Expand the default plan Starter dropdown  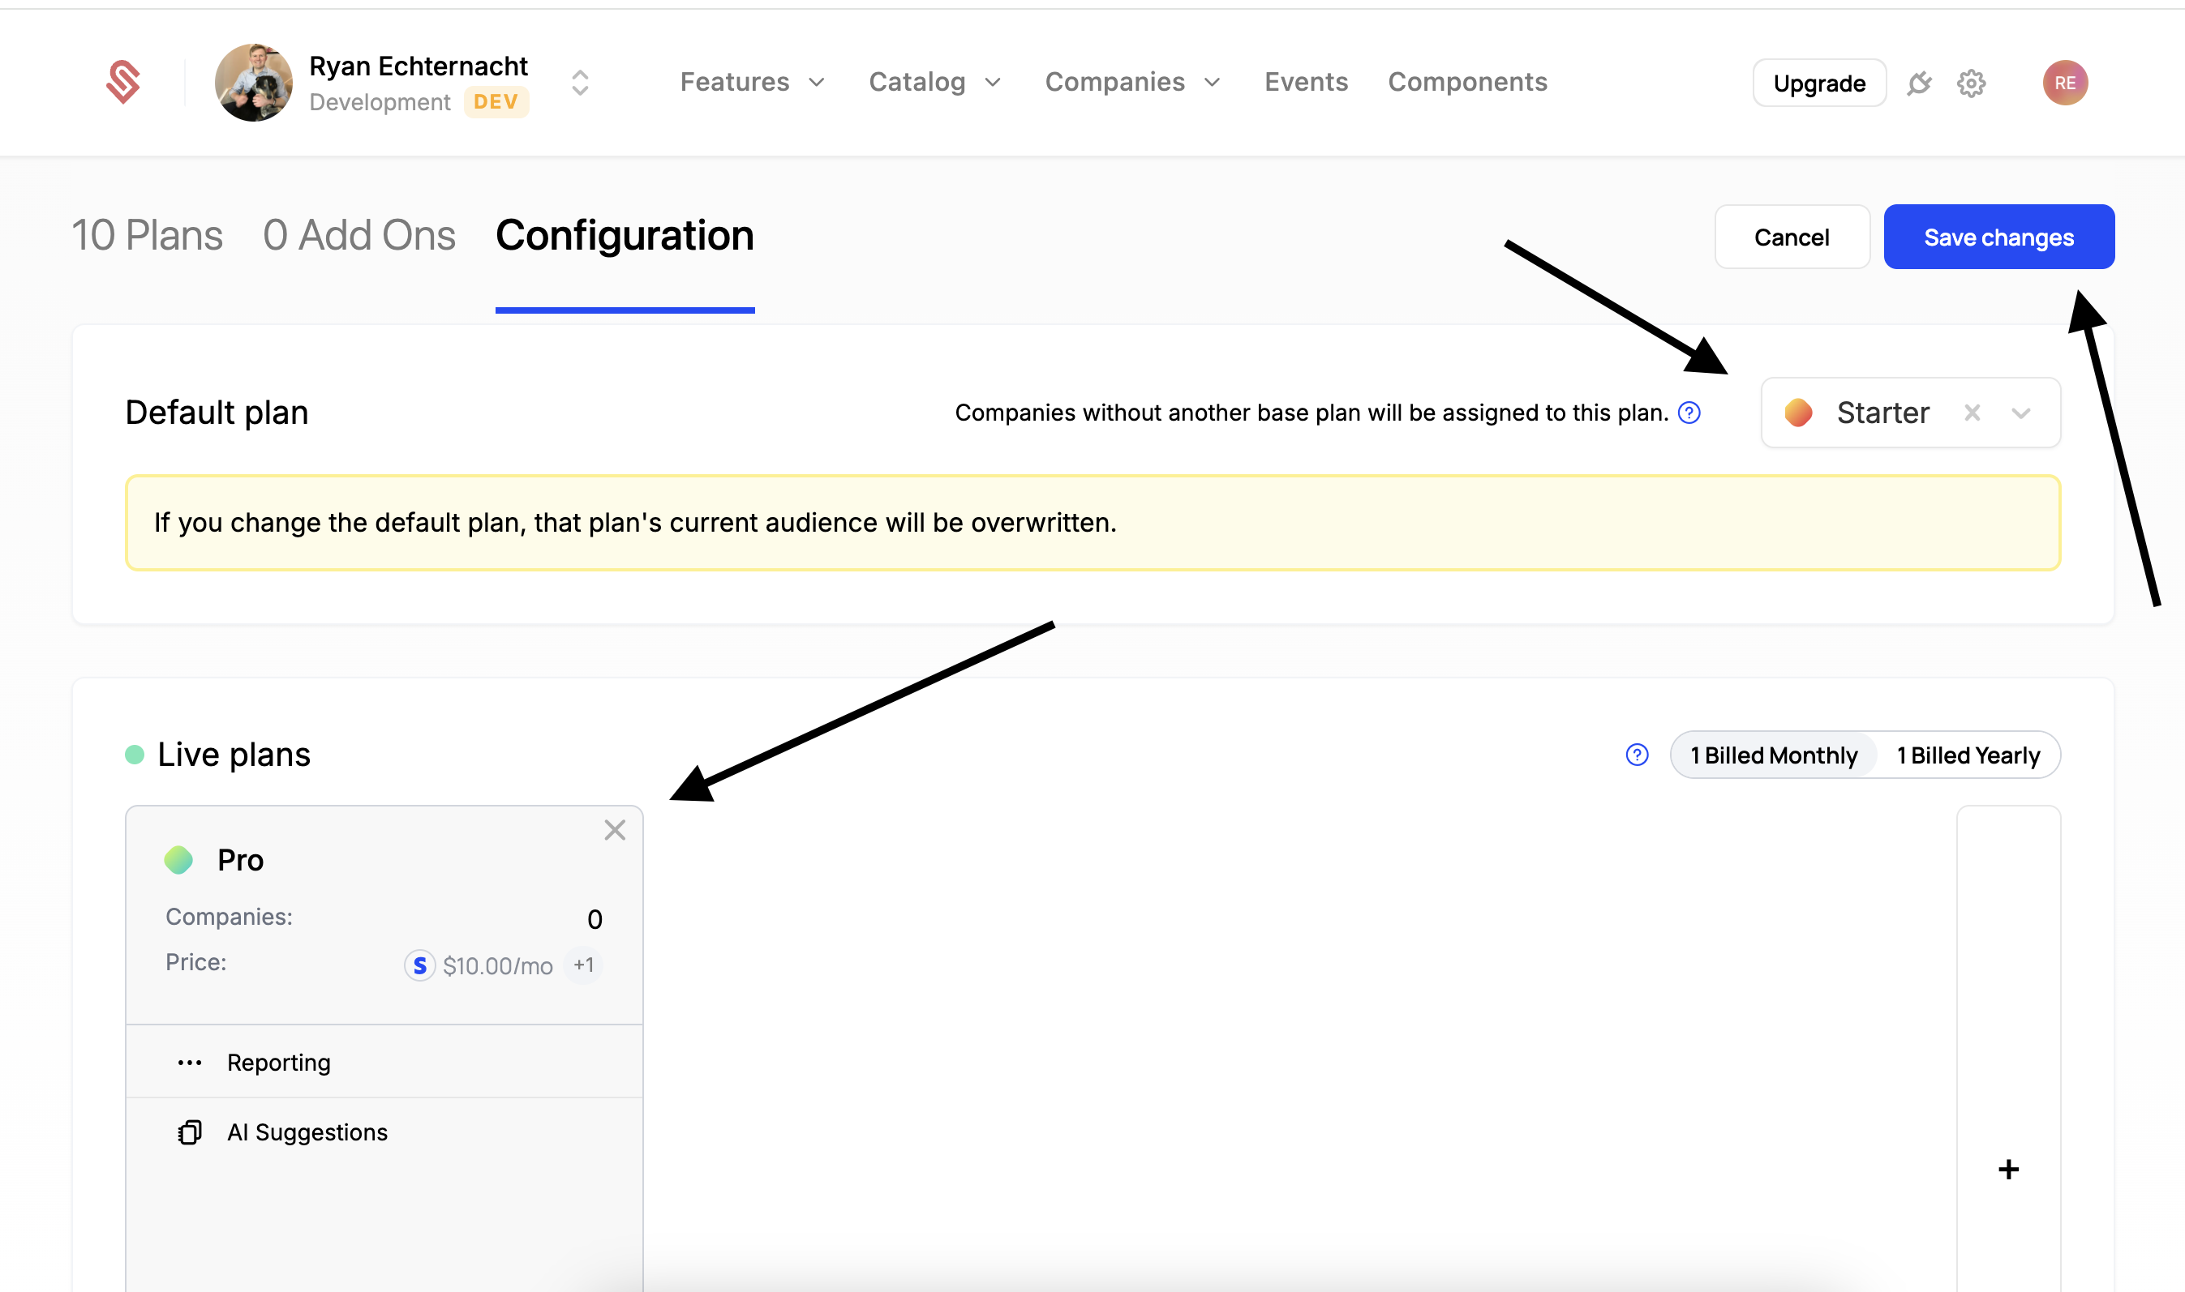[x=2023, y=413]
